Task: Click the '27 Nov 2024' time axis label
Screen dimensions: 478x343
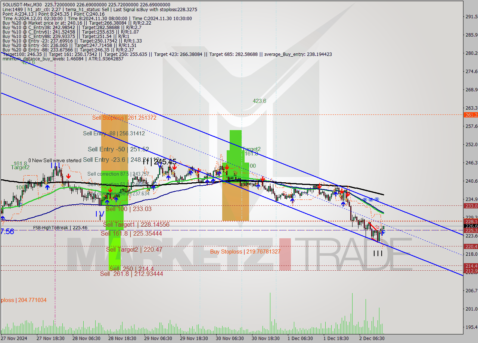Action: [15, 338]
